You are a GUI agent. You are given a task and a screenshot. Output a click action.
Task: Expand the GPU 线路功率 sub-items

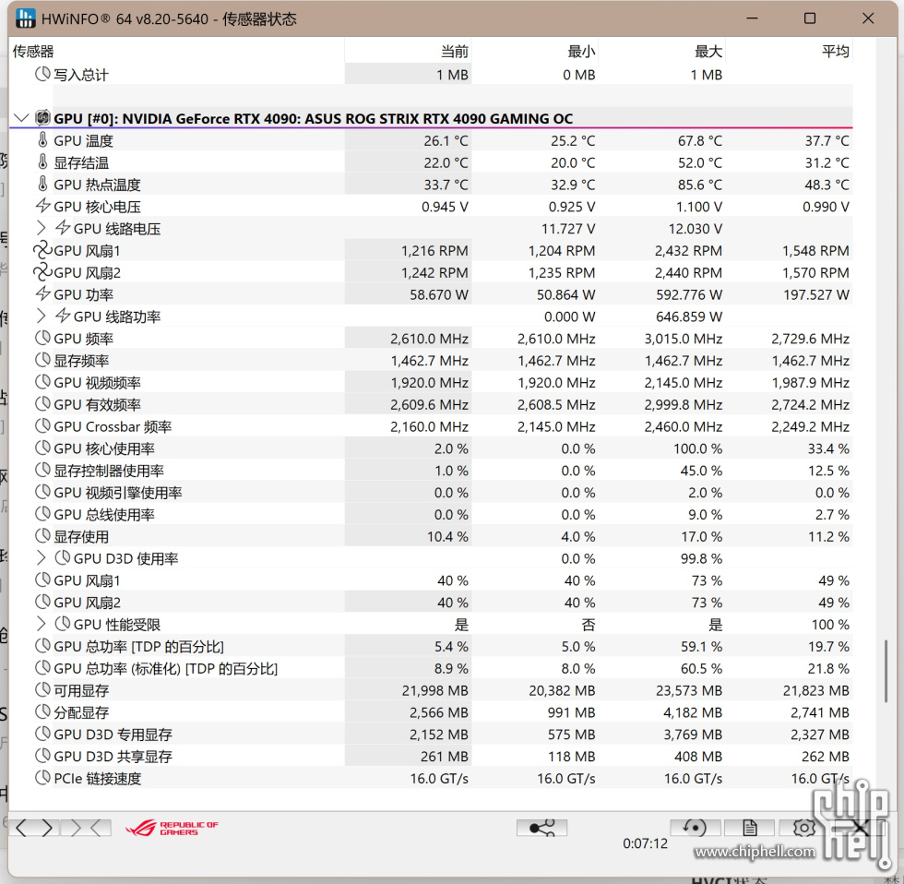[x=41, y=316]
